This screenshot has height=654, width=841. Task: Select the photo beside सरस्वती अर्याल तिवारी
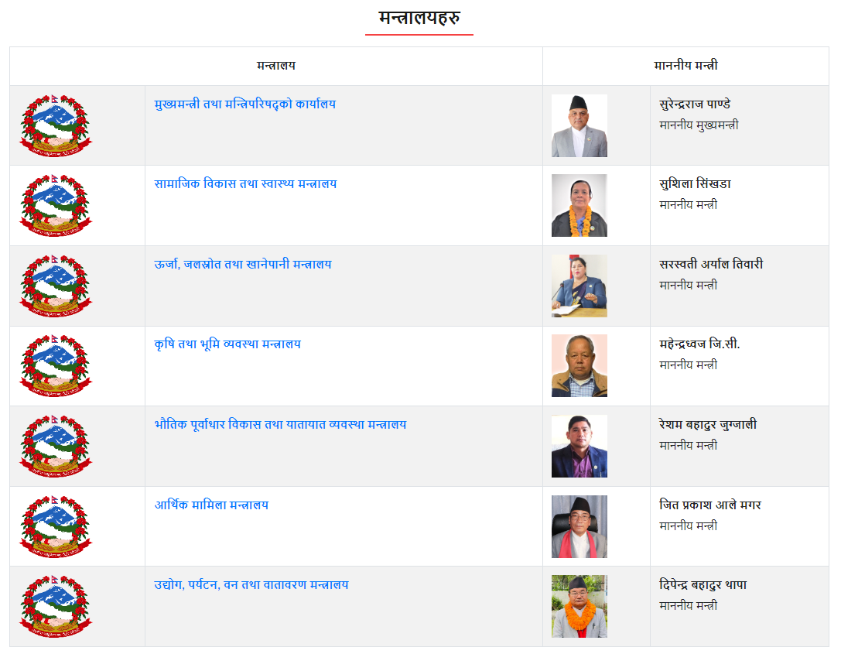click(579, 286)
